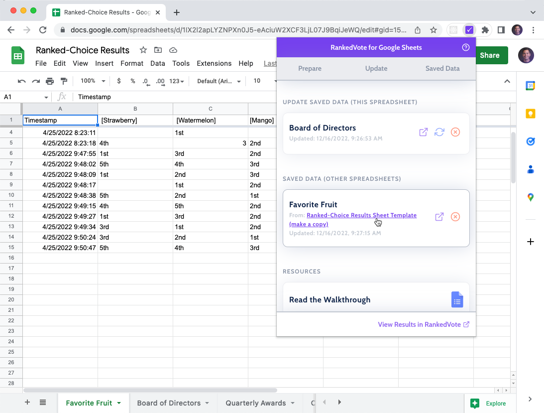Open the Quarterly Awards tab menu
The width and height of the screenshot is (544, 413).
[x=293, y=403]
